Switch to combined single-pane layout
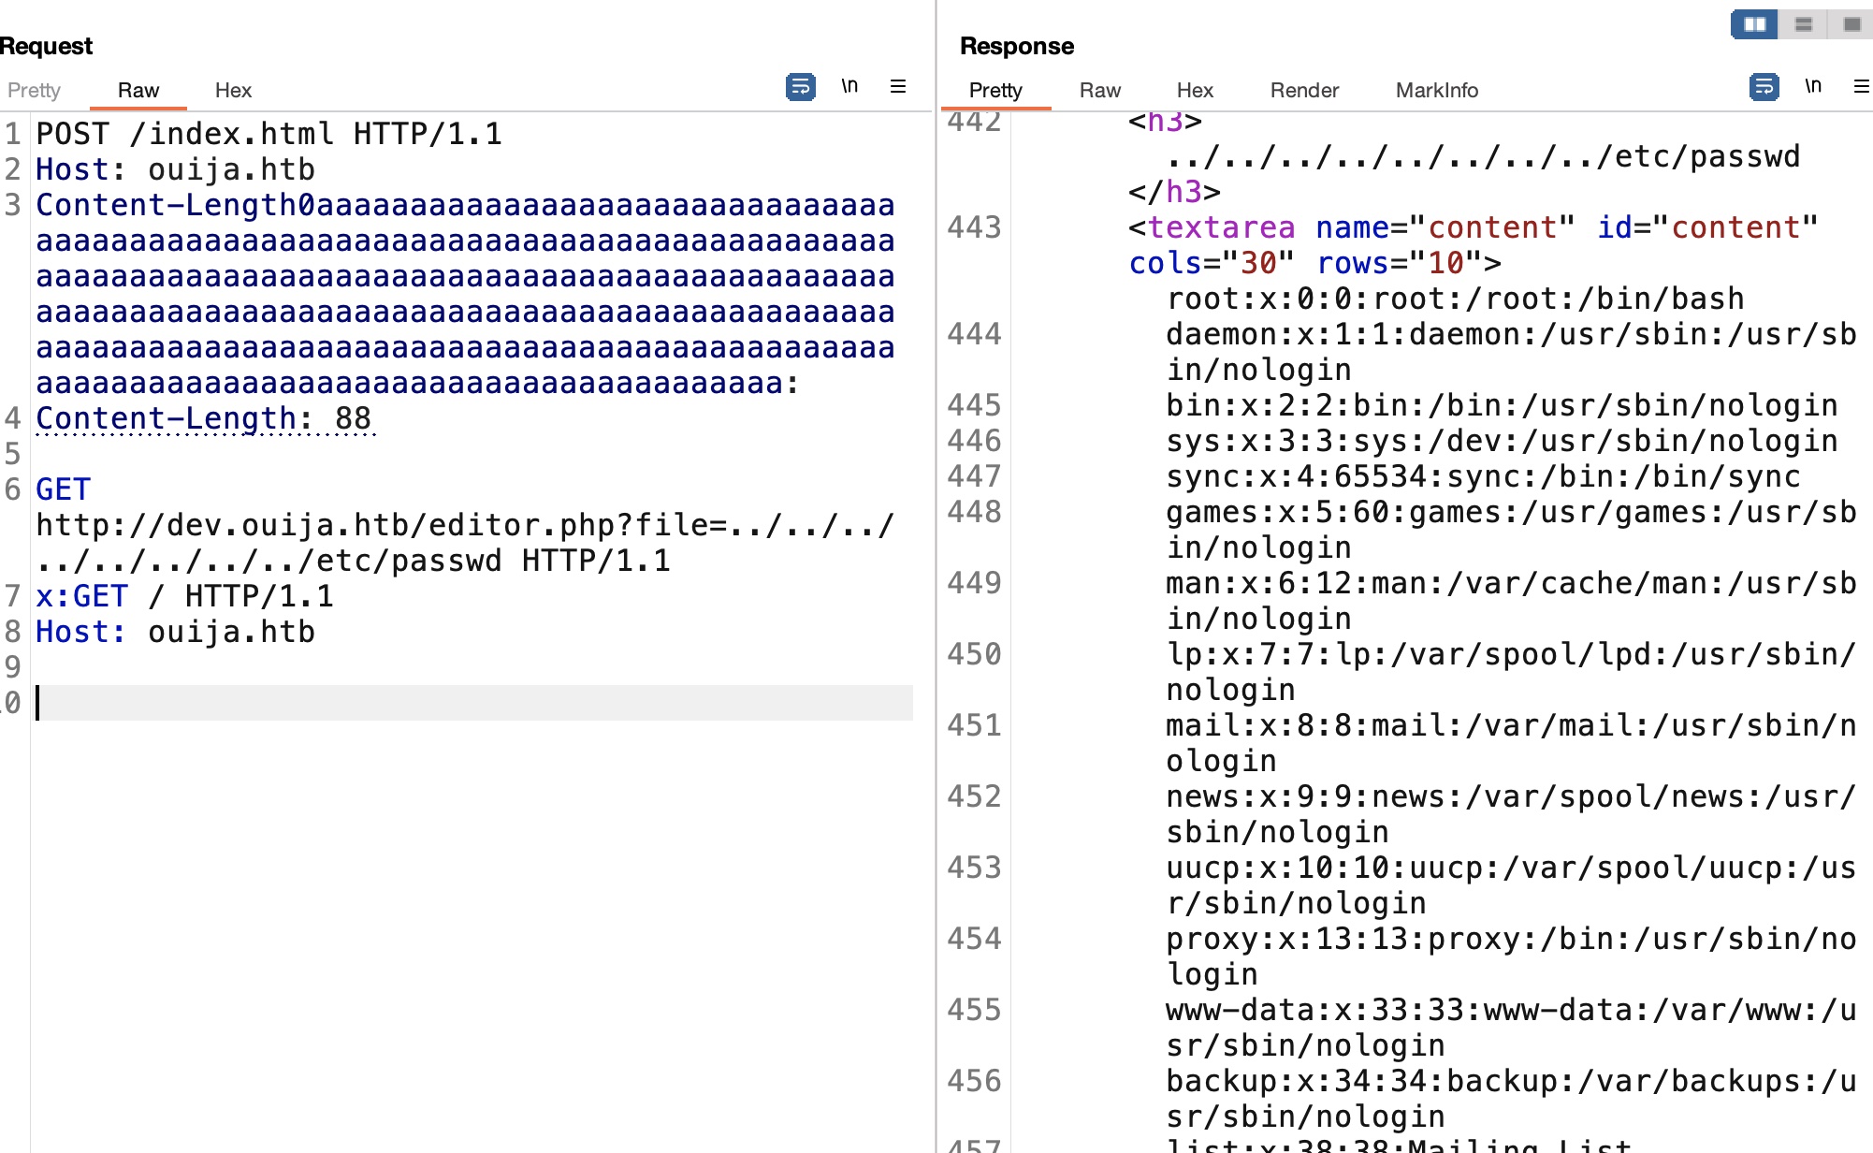 [1851, 24]
